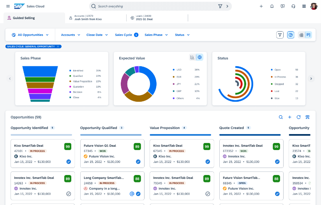Select the Opportunity Qualified column header
This screenshot has height=205, width=321.
tap(99, 128)
